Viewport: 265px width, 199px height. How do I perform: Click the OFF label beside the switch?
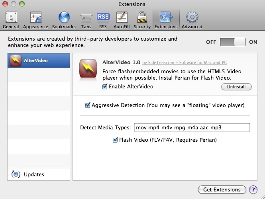click(211, 42)
